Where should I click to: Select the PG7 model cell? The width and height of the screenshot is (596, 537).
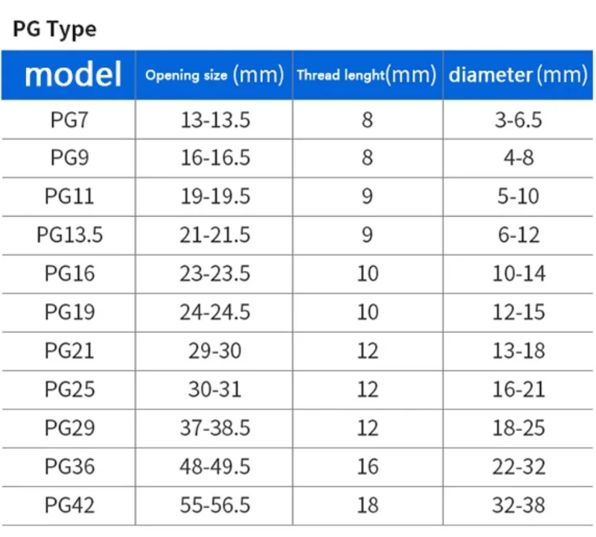pyautogui.click(x=69, y=120)
